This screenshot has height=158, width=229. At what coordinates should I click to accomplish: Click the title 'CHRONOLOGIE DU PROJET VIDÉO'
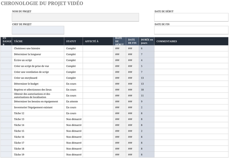coord(42,3)
